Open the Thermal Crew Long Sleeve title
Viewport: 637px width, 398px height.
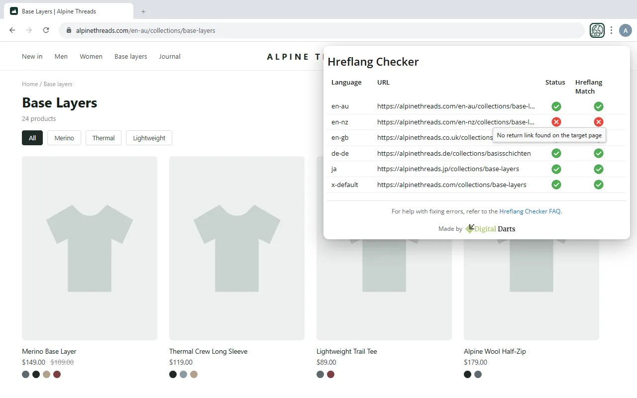208,351
